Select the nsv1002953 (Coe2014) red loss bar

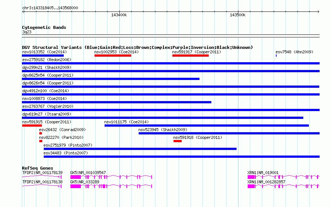(113, 56)
